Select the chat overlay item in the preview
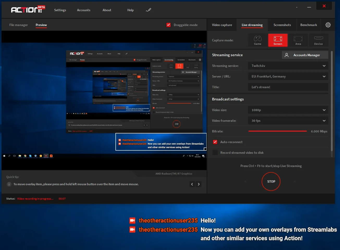This screenshot has height=250, width=340. point(161,142)
